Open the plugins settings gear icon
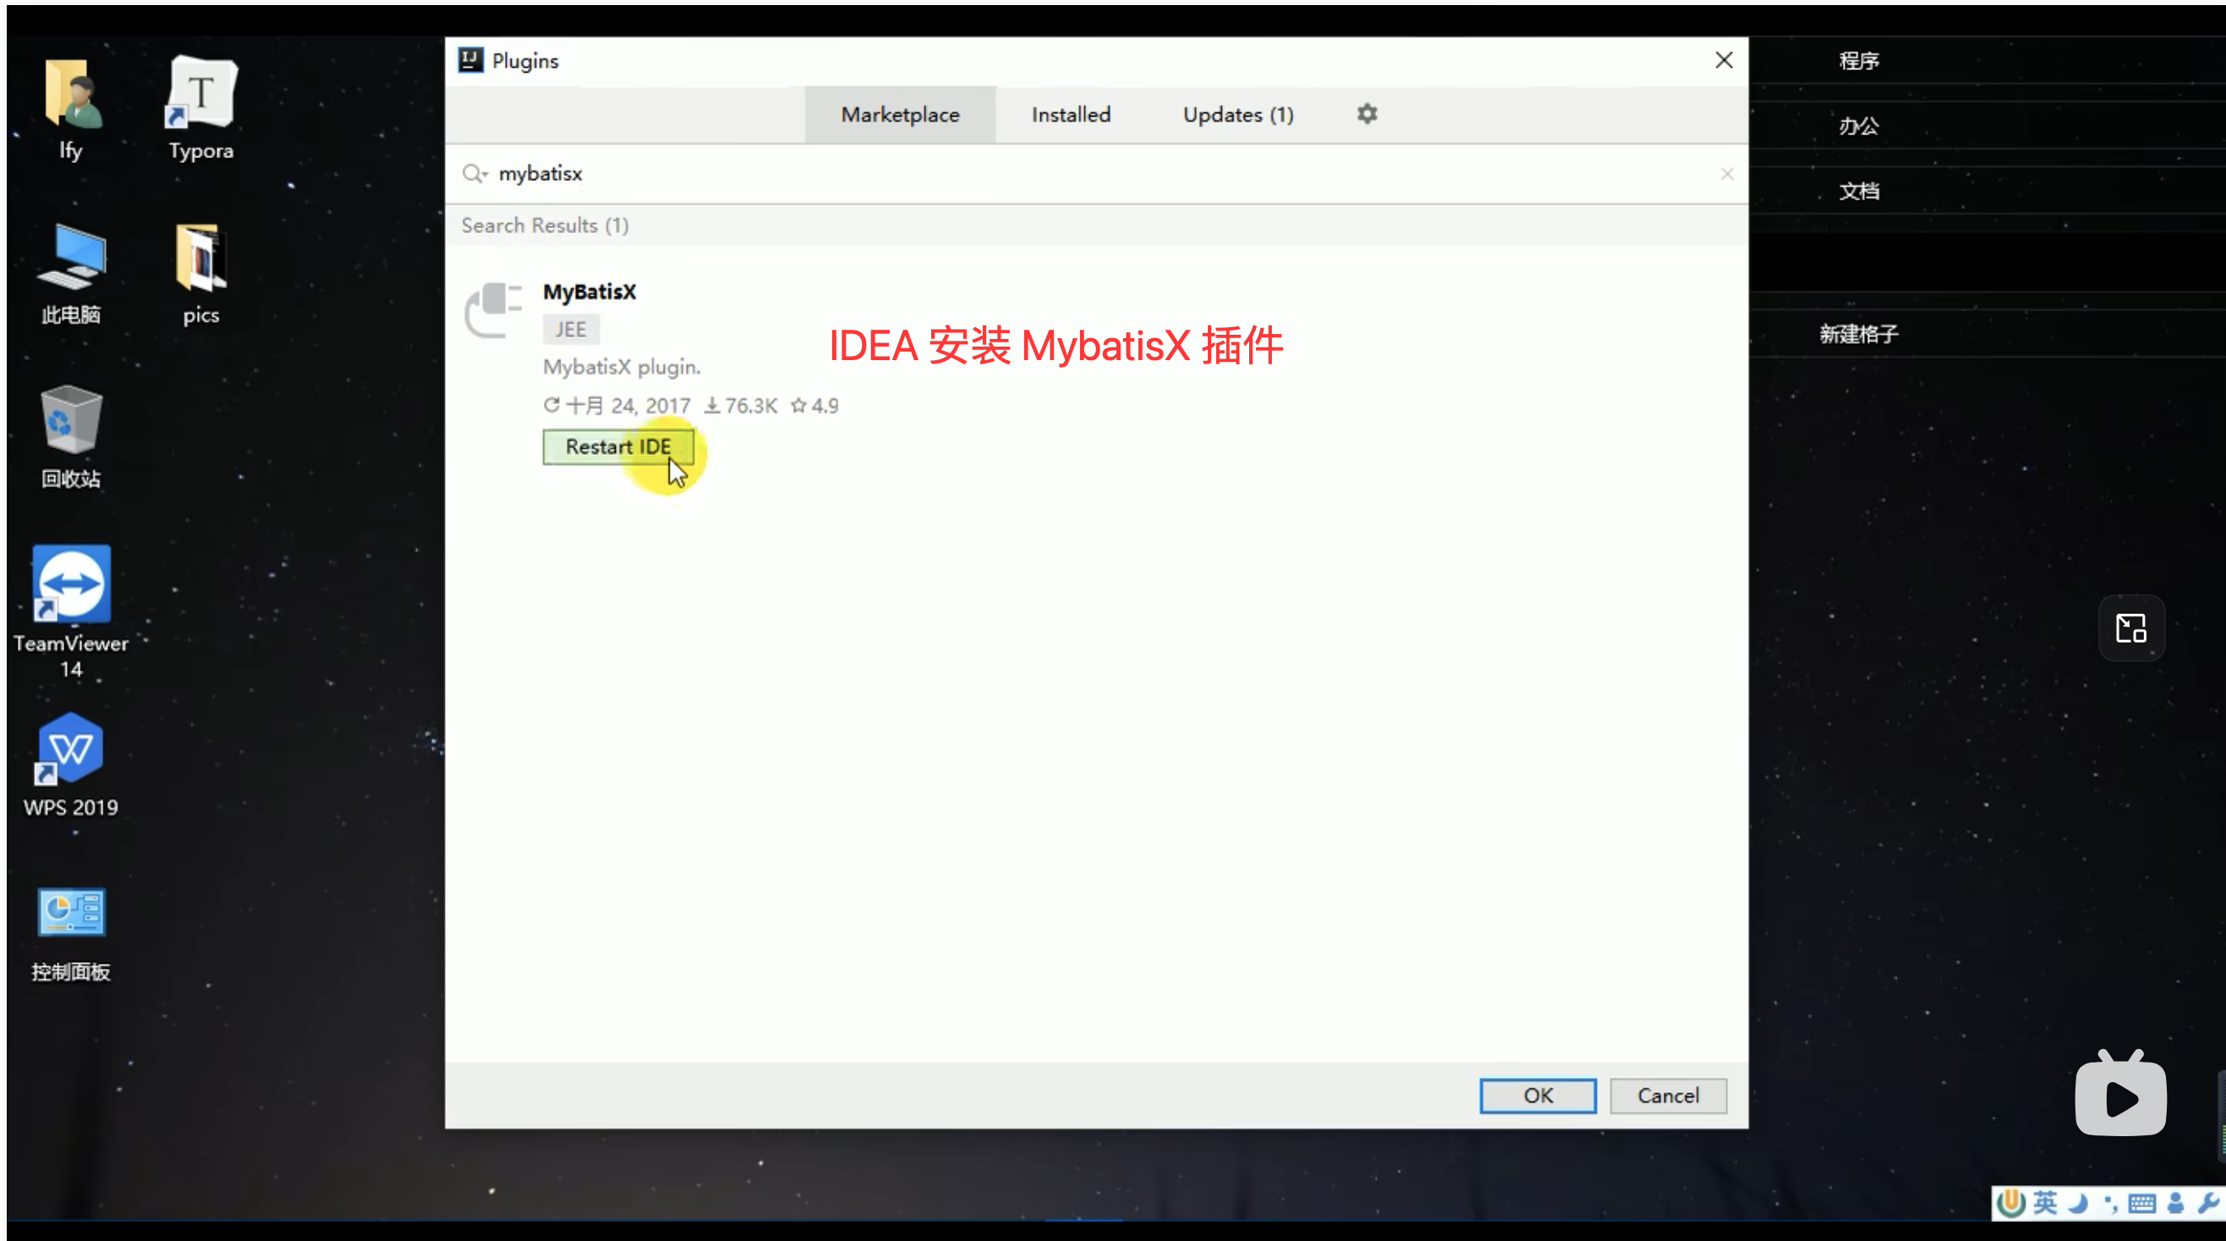The height and width of the screenshot is (1241, 2226). tap(1366, 114)
